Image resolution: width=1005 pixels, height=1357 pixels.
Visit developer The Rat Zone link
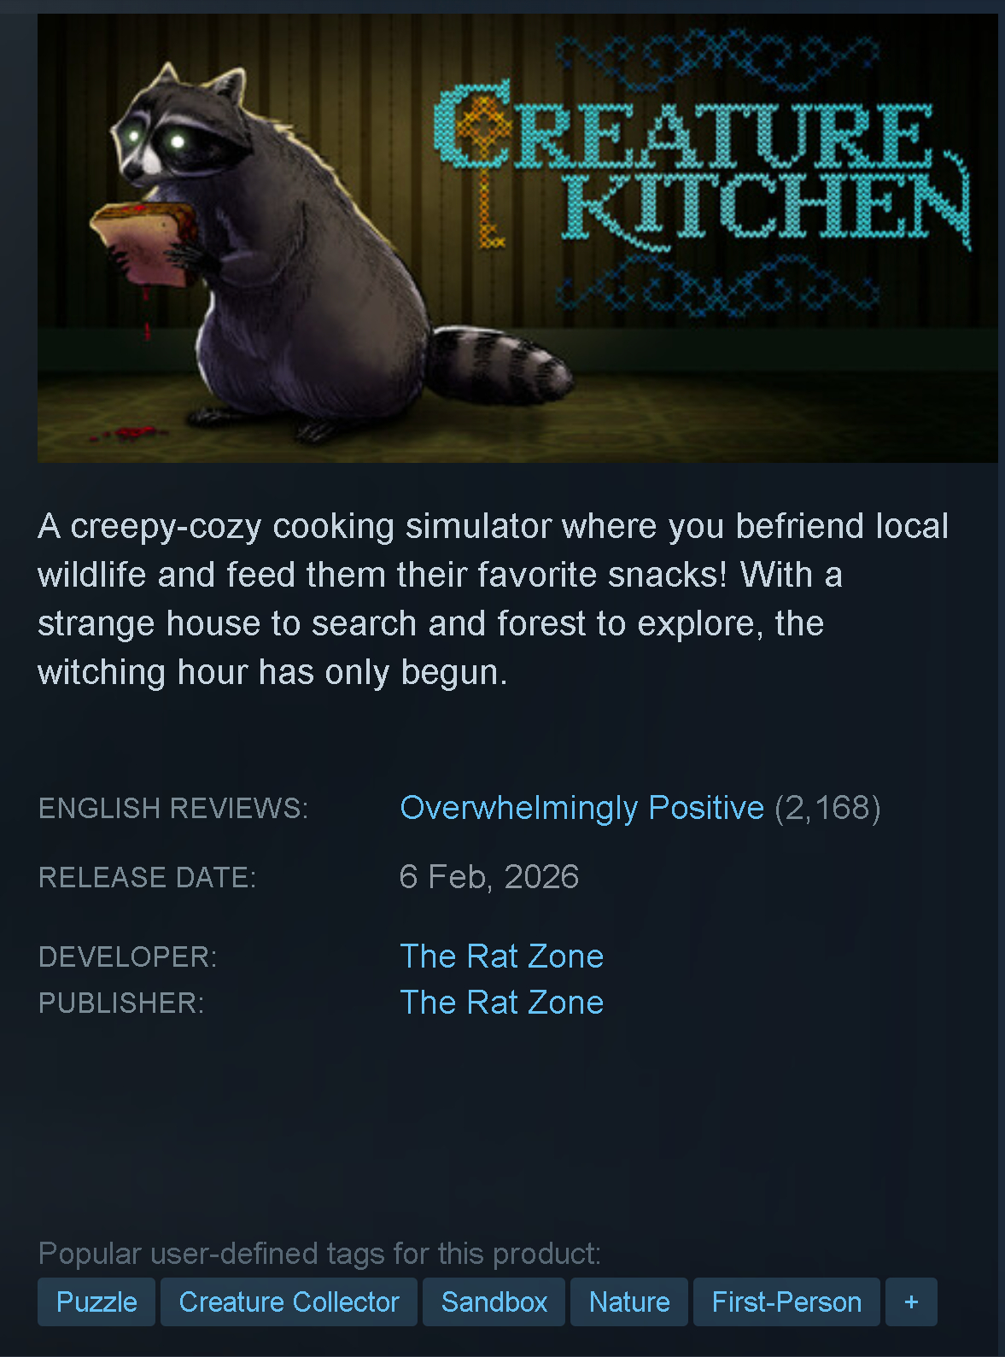click(502, 956)
